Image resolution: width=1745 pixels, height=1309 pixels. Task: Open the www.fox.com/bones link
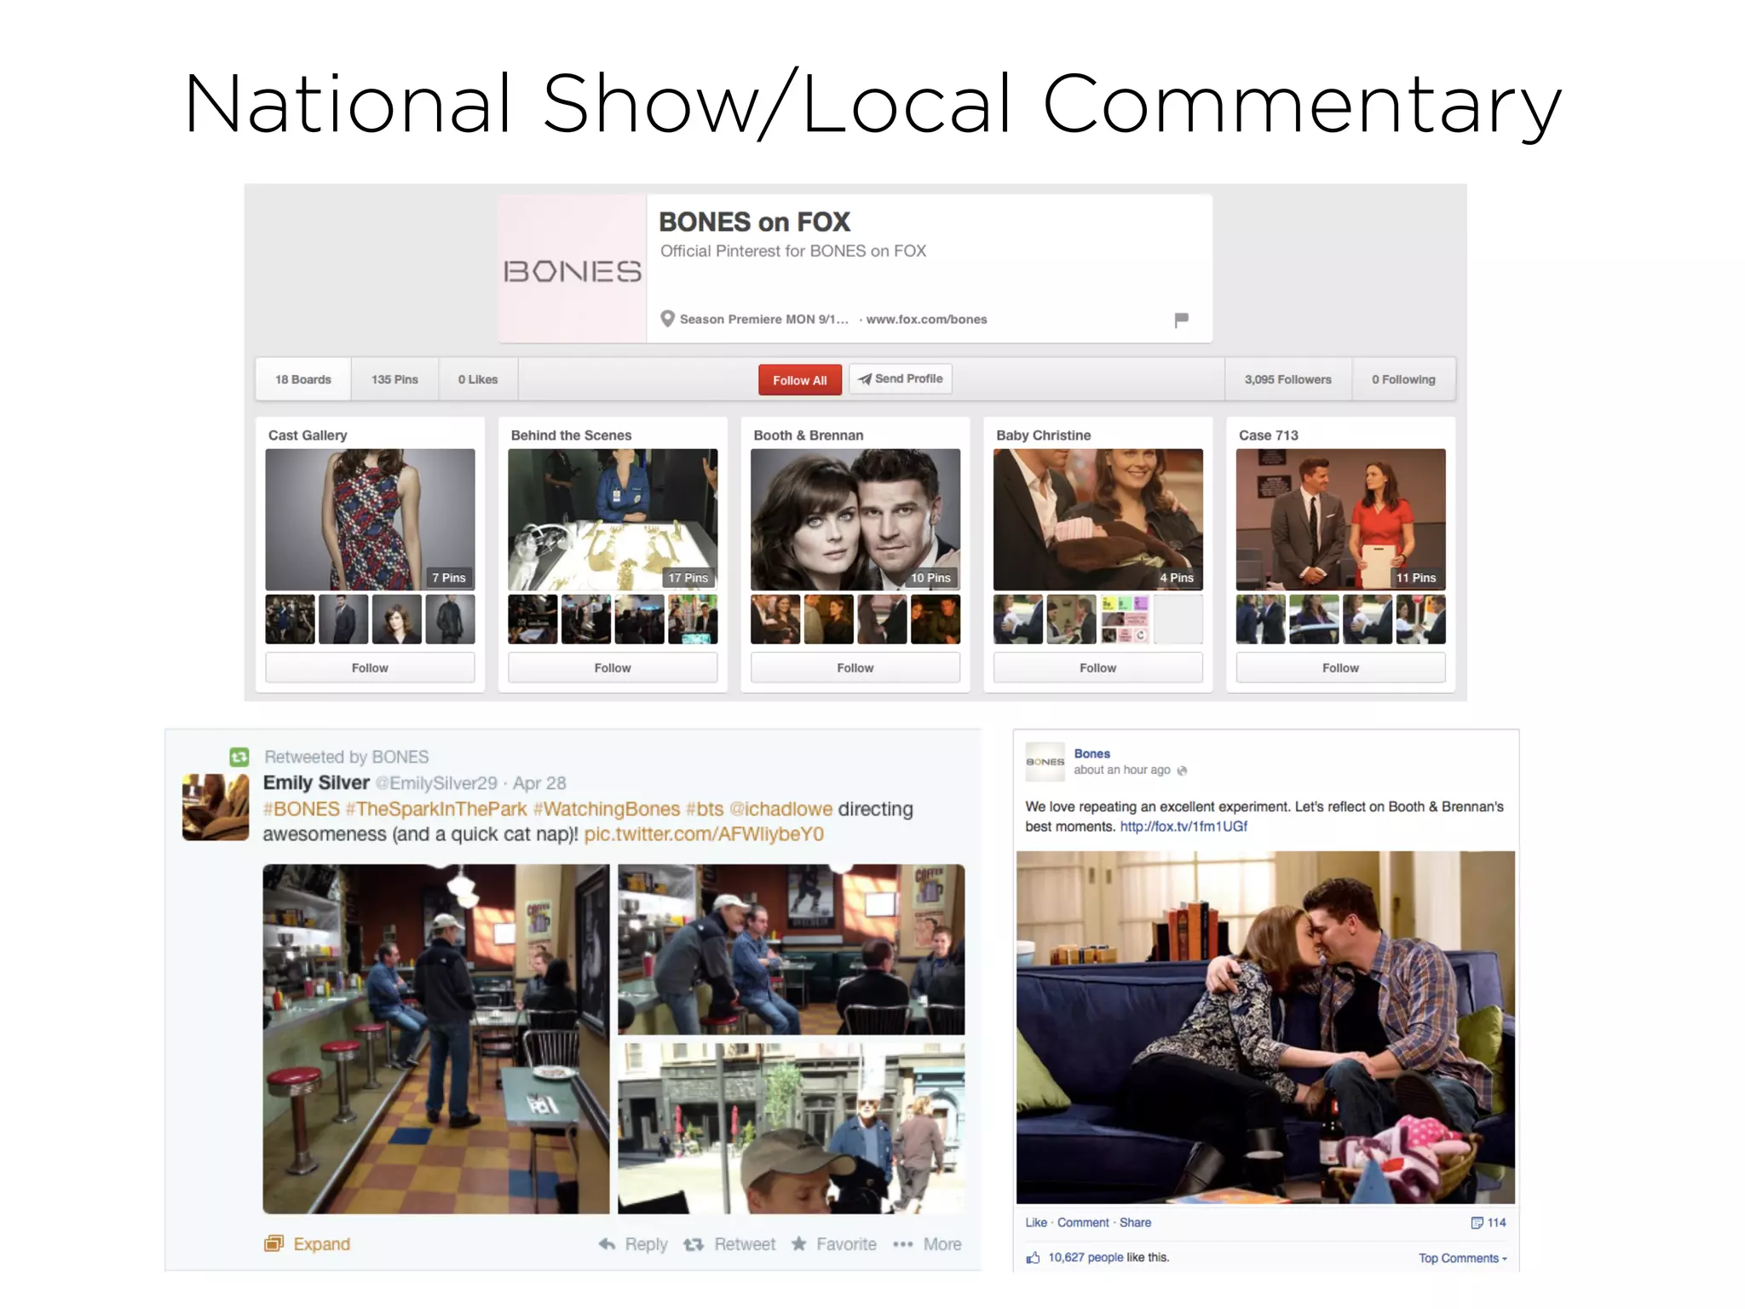pyautogui.click(x=926, y=319)
